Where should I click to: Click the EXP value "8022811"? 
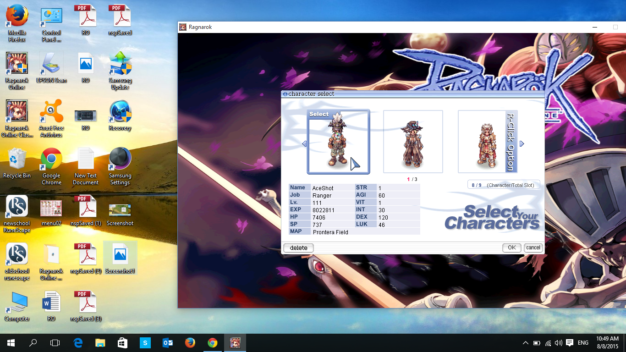pyautogui.click(x=324, y=210)
